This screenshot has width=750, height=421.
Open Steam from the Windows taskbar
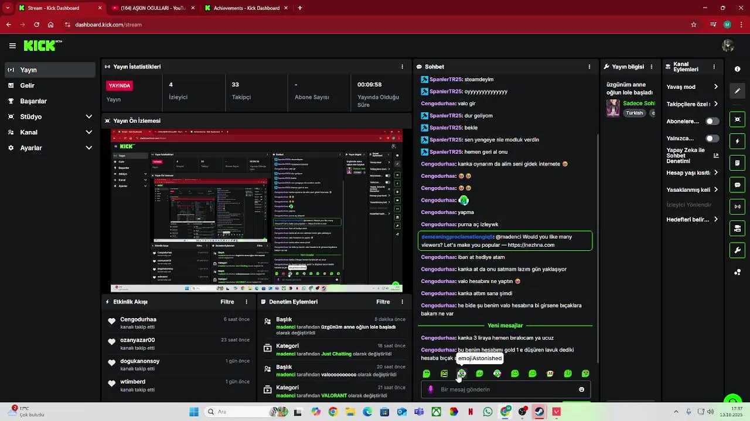point(539,412)
